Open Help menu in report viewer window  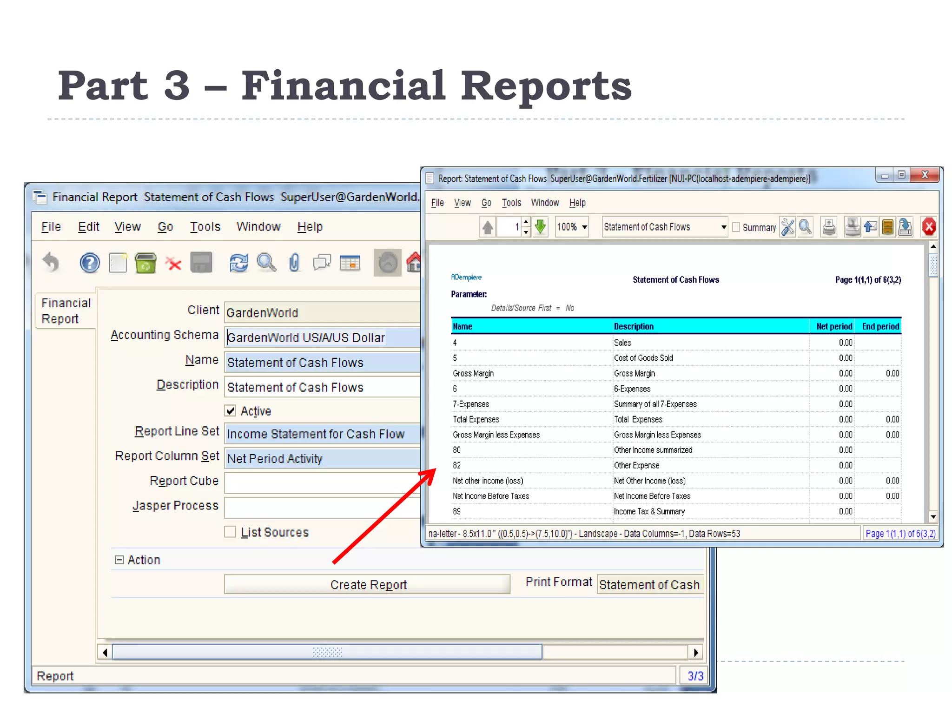(x=577, y=203)
